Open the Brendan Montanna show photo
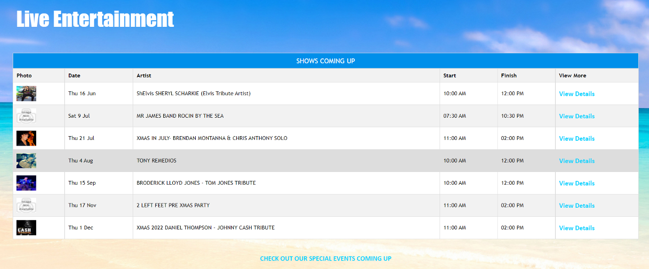Screen dimensions: 649x269 tap(26, 139)
